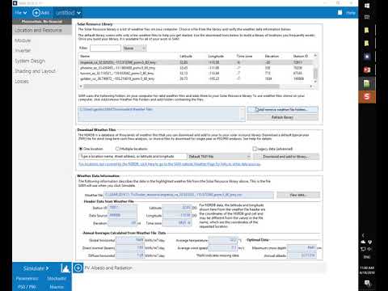
Task: Open the Windows Start button
Action: point(367,6)
